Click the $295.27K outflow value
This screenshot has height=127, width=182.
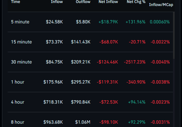pyautogui.click(x=81, y=82)
